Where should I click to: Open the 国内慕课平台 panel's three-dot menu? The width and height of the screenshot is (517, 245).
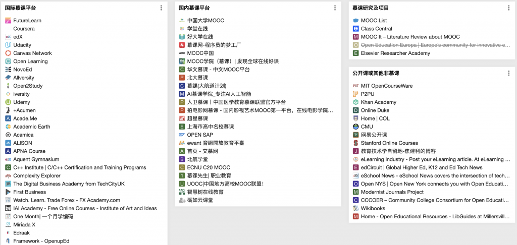[335, 8]
